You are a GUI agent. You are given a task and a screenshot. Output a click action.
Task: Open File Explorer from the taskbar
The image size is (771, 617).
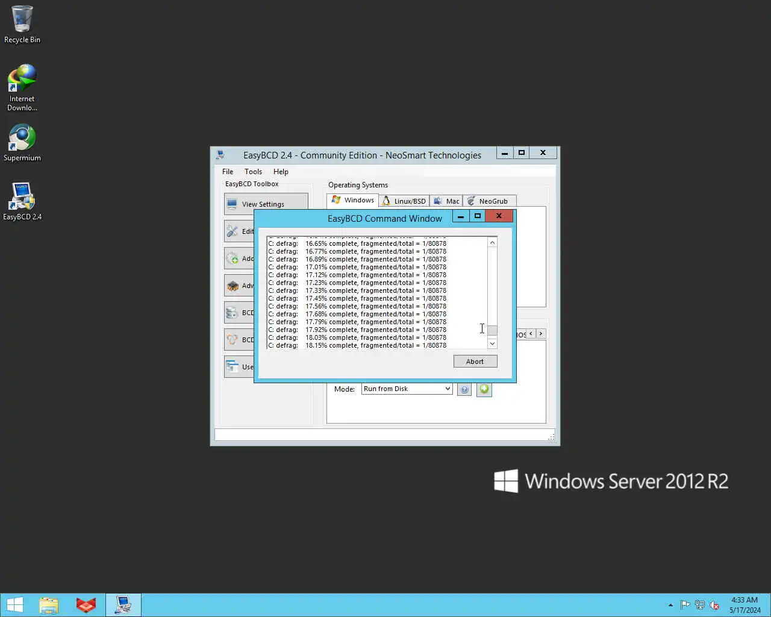point(49,605)
